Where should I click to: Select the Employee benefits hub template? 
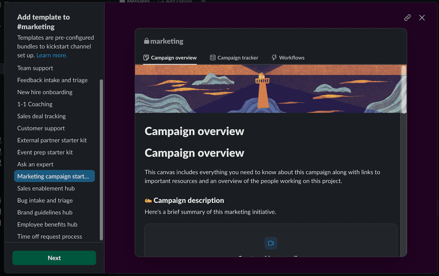(47, 224)
